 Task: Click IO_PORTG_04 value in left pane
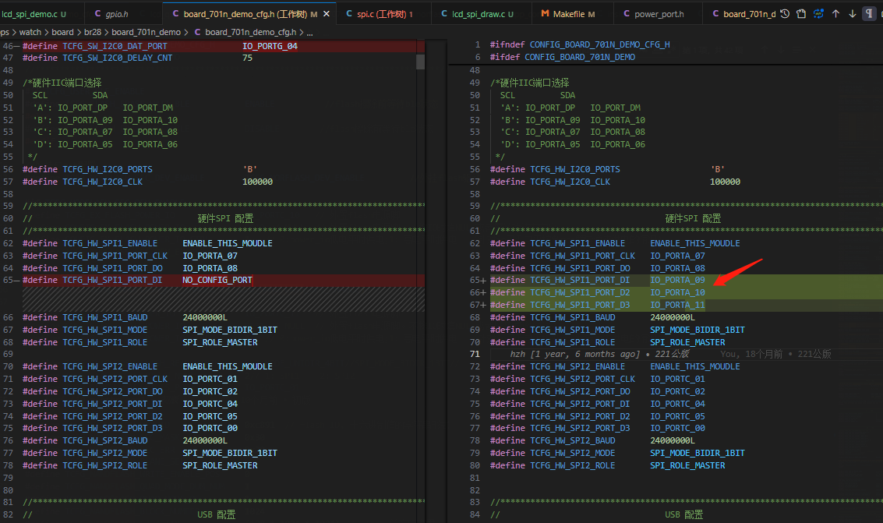tap(270, 46)
